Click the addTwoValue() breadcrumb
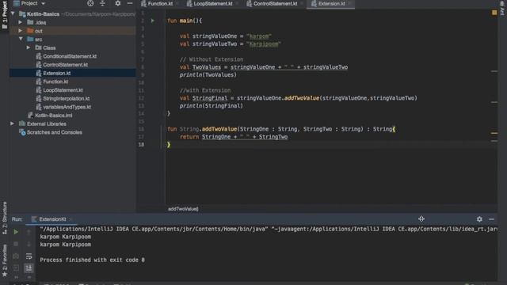507x285 pixels. (x=183, y=209)
